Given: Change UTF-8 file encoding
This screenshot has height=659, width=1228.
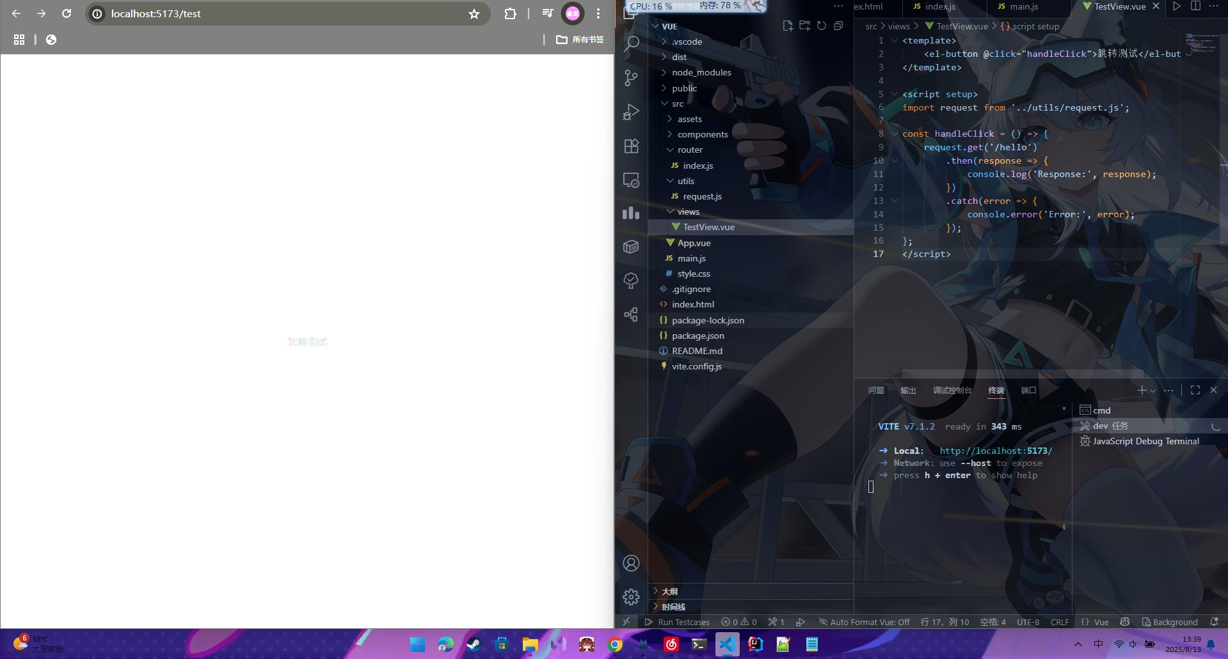Looking at the screenshot, I should [1028, 622].
